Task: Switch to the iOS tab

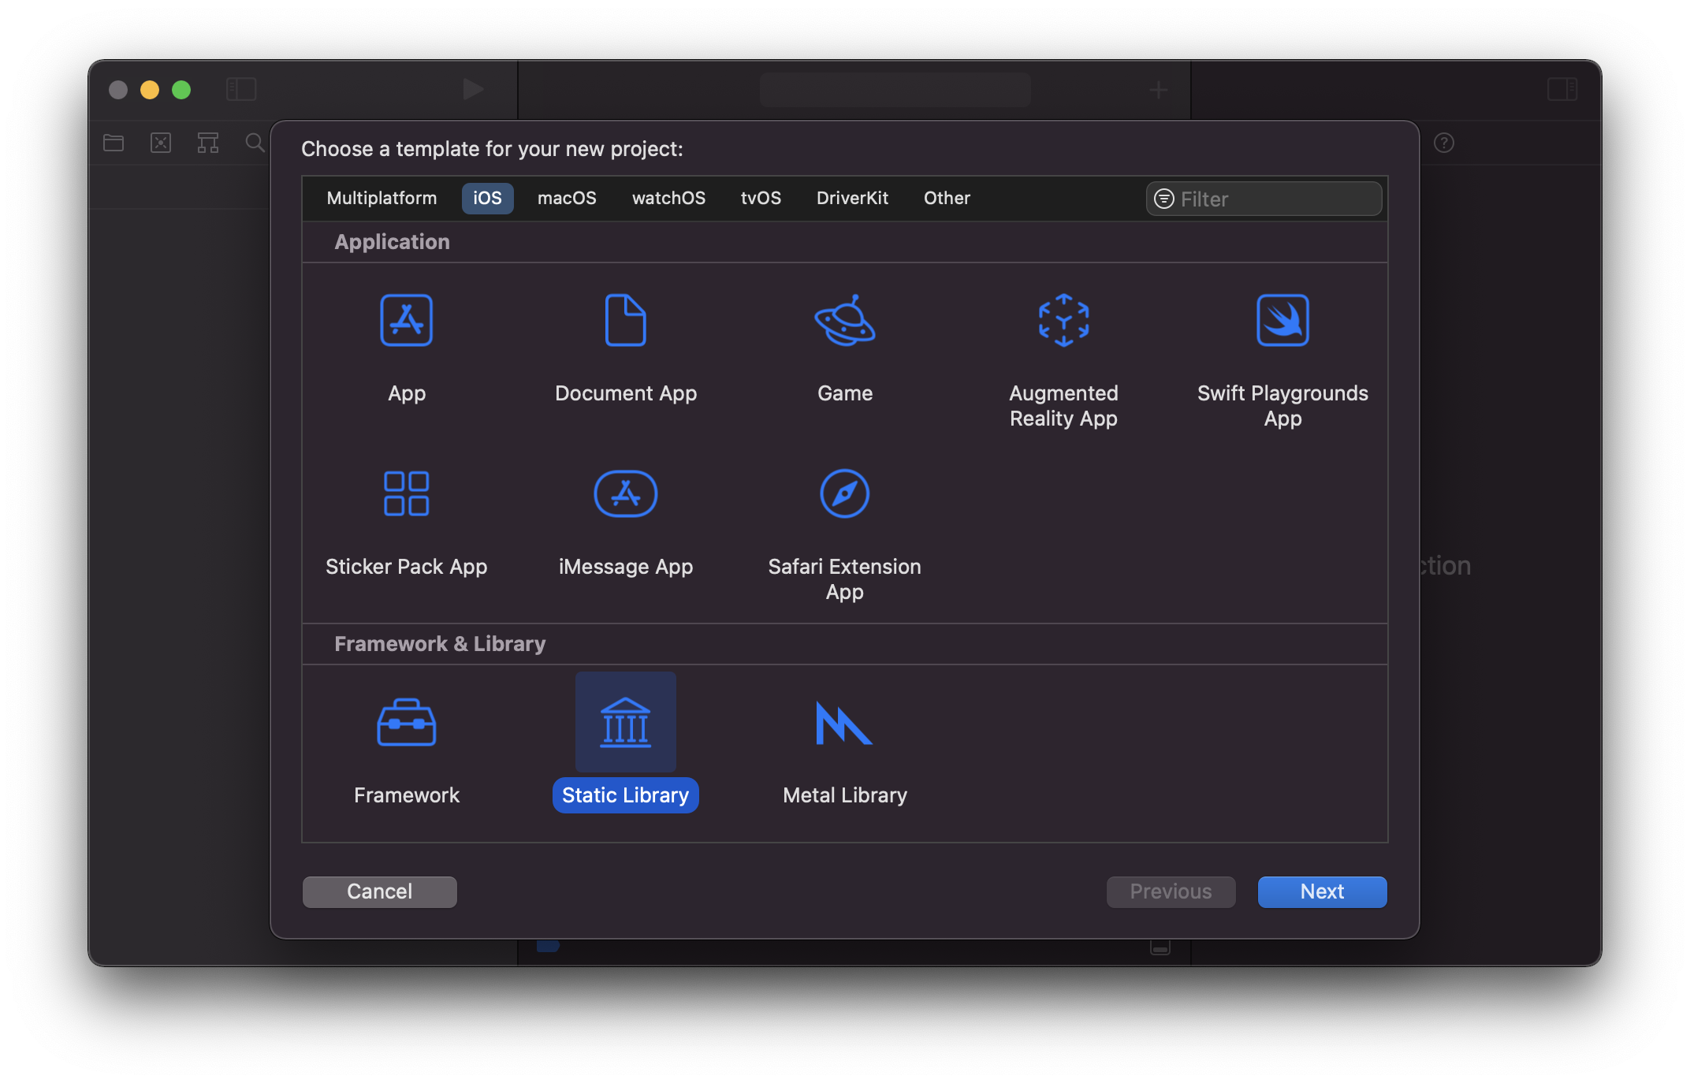Action: point(487,198)
